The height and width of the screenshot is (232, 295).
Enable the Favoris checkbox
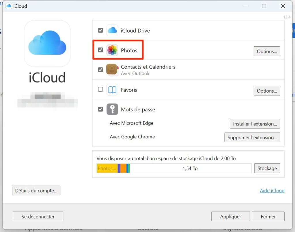point(101,89)
